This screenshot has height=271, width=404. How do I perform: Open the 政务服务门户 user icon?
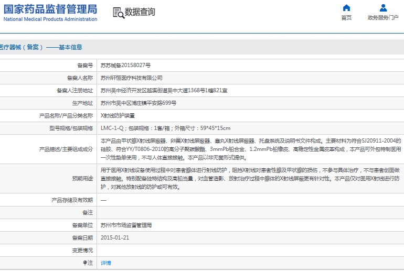click(383, 8)
